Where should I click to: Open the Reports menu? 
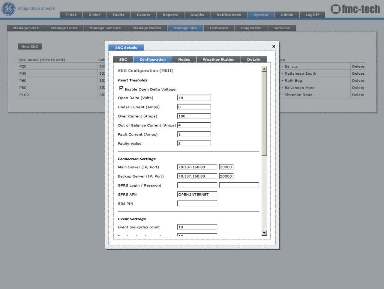coord(170,15)
